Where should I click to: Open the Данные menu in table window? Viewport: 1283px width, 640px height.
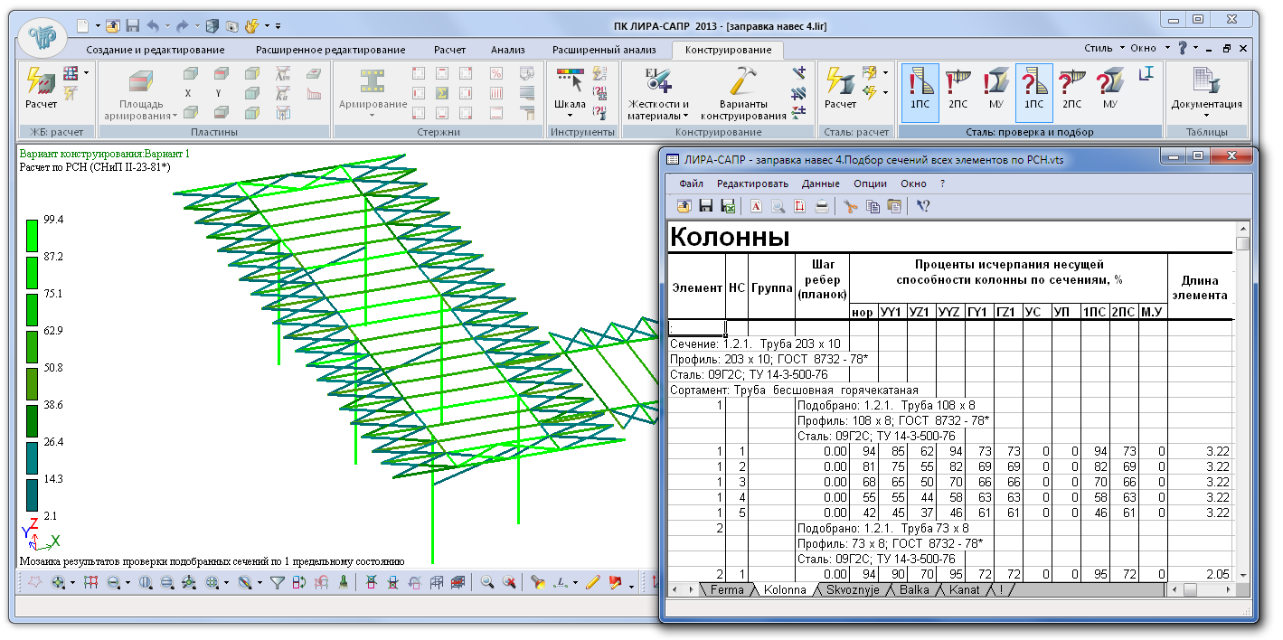click(x=820, y=184)
